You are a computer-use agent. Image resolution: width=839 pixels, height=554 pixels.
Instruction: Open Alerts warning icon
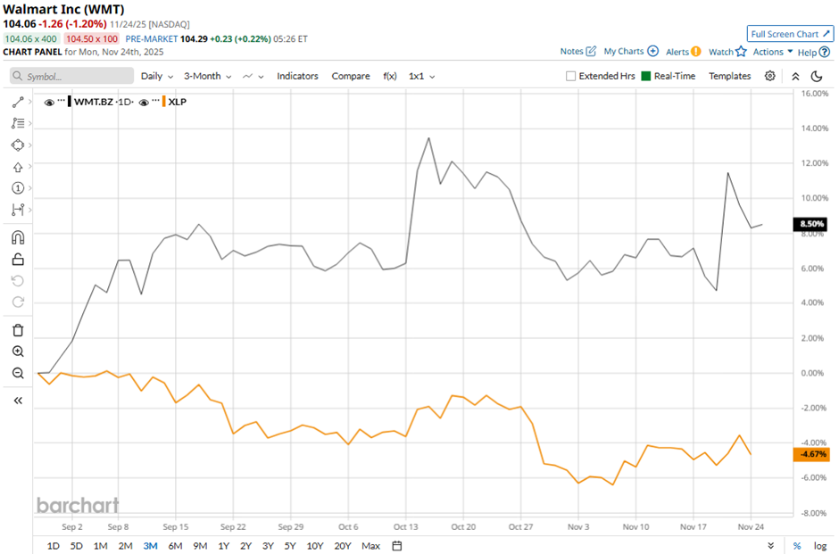[x=695, y=52]
